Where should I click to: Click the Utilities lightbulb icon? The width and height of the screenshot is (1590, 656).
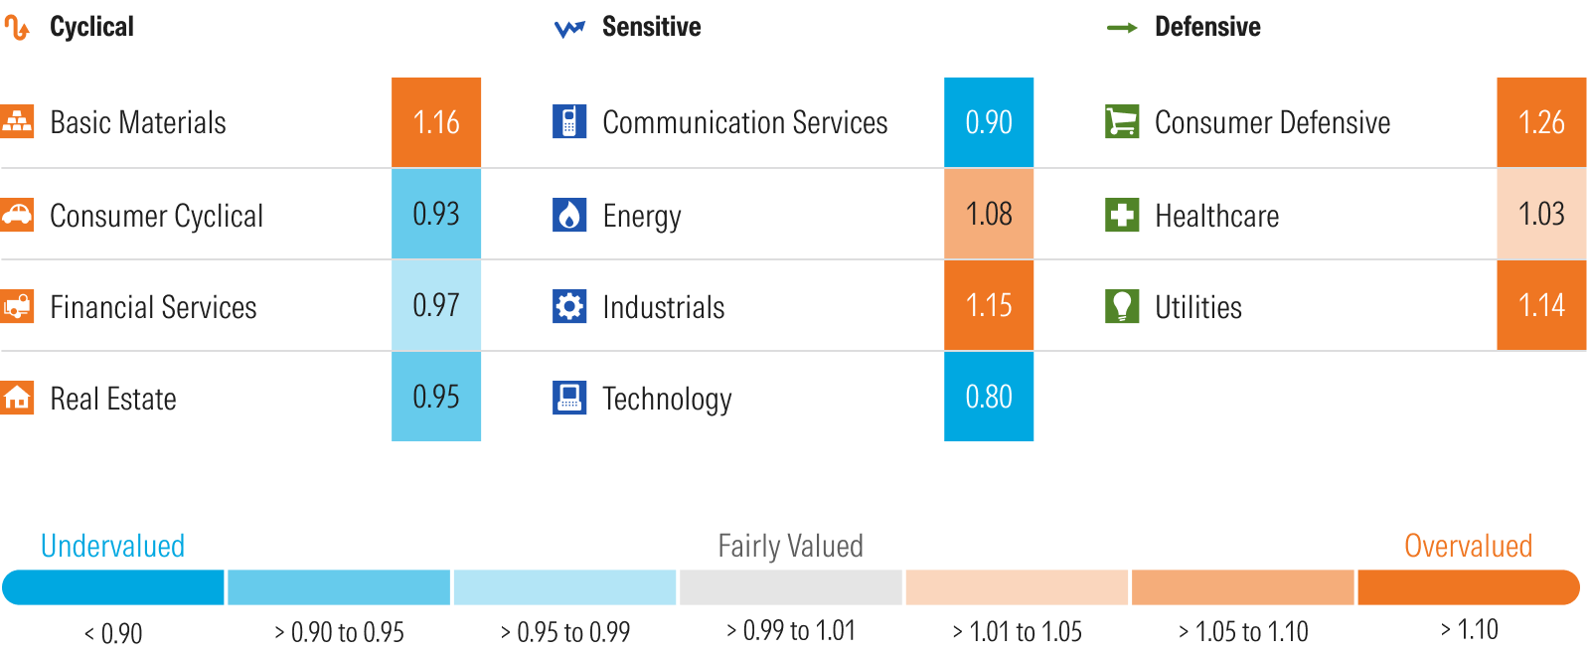coord(1122,306)
